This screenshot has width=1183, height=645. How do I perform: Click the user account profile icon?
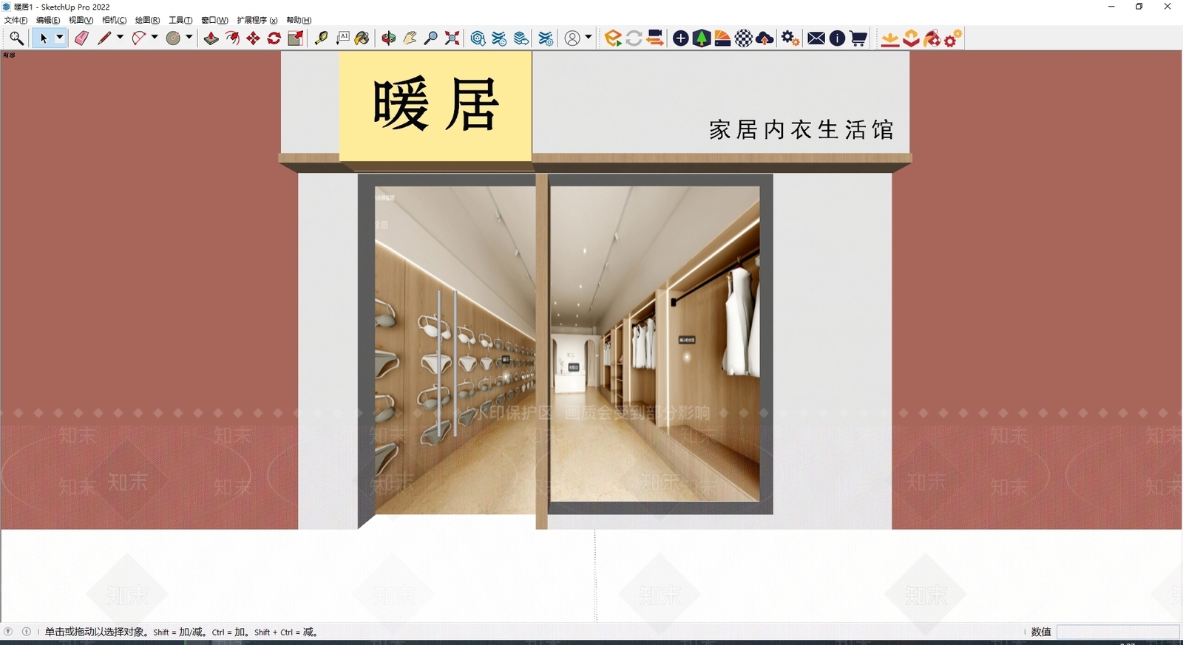click(x=572, y=38)
